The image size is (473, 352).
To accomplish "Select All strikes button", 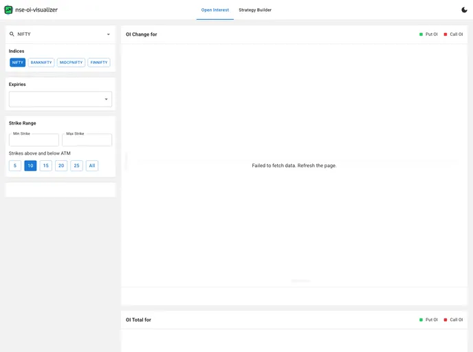I will coord(92,166).
